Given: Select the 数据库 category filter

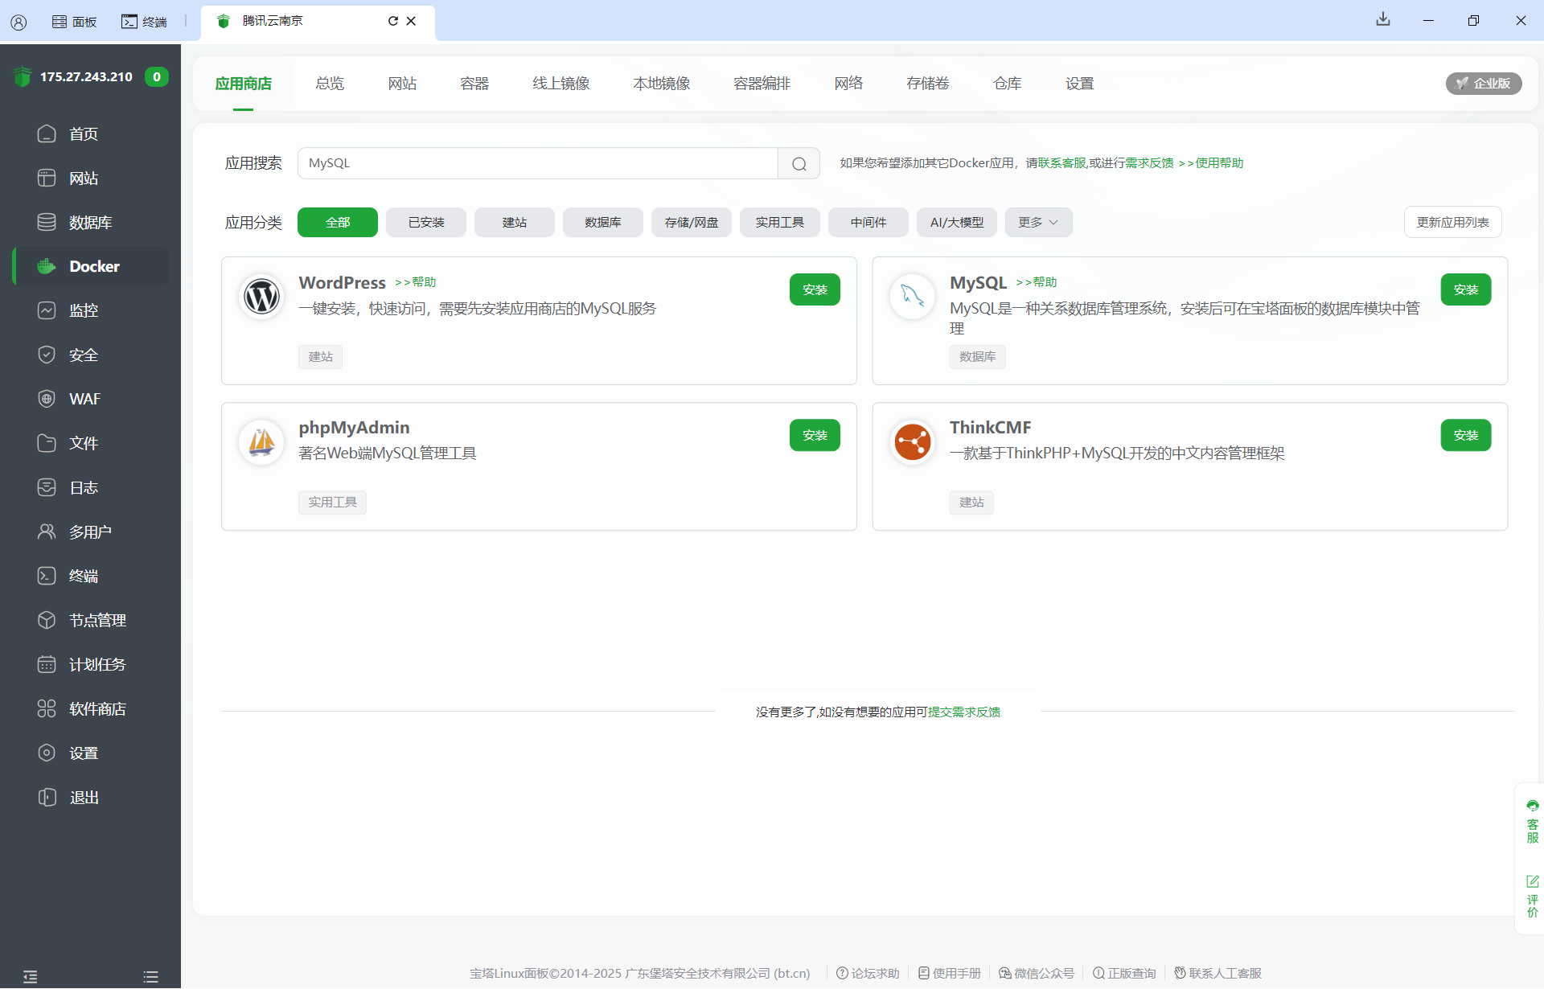Looking at the screenshot, I should point(602,222).
